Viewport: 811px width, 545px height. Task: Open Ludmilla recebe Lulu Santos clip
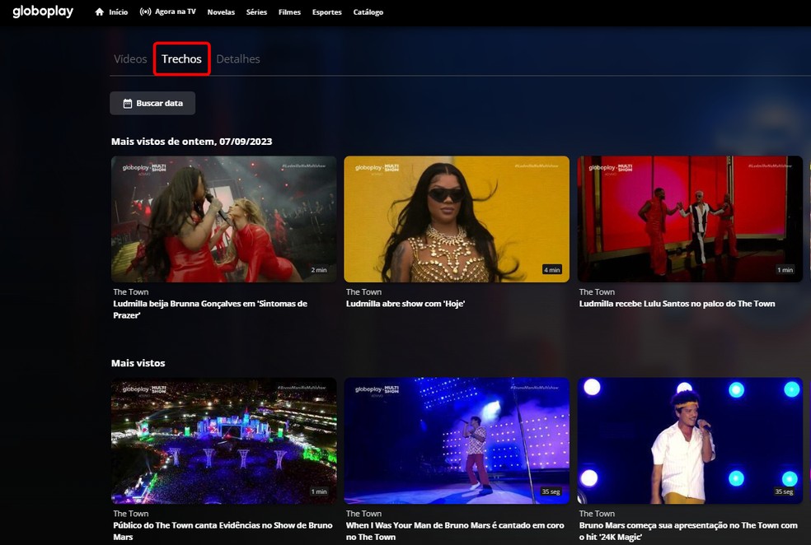[x=690, y=219]
